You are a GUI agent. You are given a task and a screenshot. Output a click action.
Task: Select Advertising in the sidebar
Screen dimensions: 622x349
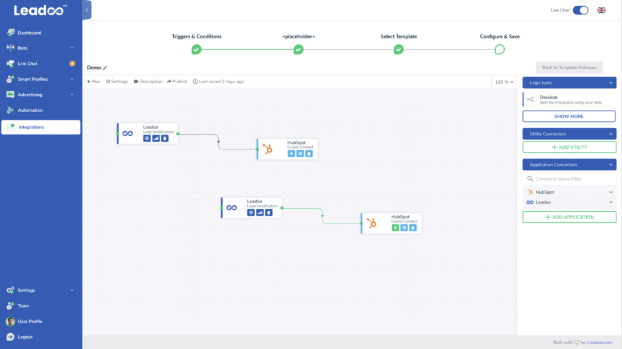[x=30, y=95]
